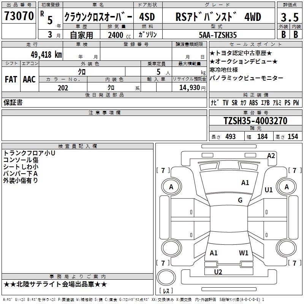Select inspector note コンソール傷
This screenshot has height=304, width=304.
point(21,160)
